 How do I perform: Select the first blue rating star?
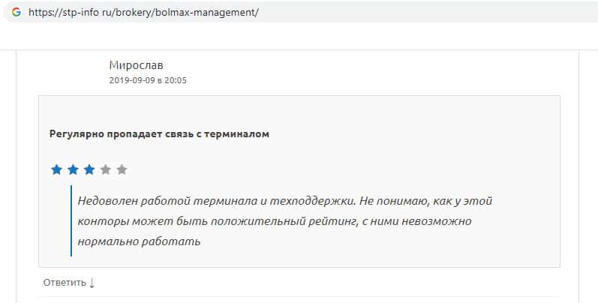tap(56, 169)
